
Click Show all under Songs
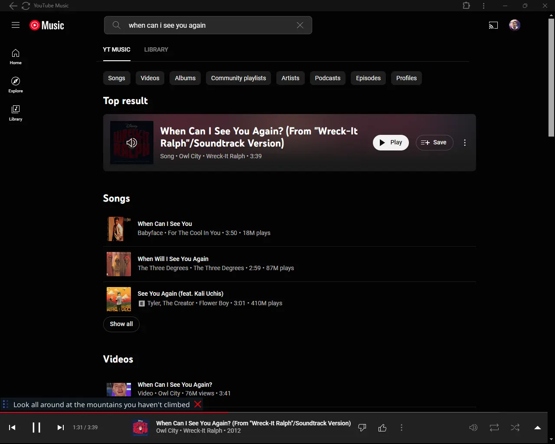point(121,324)
